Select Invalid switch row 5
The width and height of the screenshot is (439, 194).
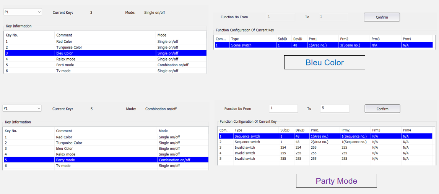tap(325, 159)
